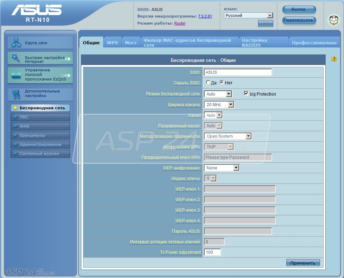Click the ASUS logo
The height and width of the screenshot is (278, 344).
(37, 11)
